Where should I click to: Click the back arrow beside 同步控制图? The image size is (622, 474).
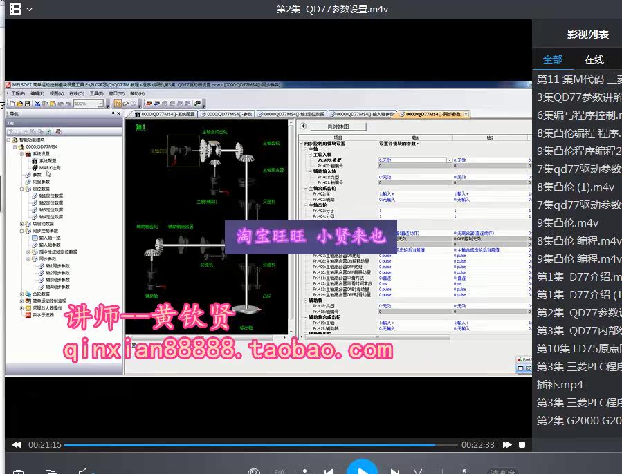[x=304, y=126]
